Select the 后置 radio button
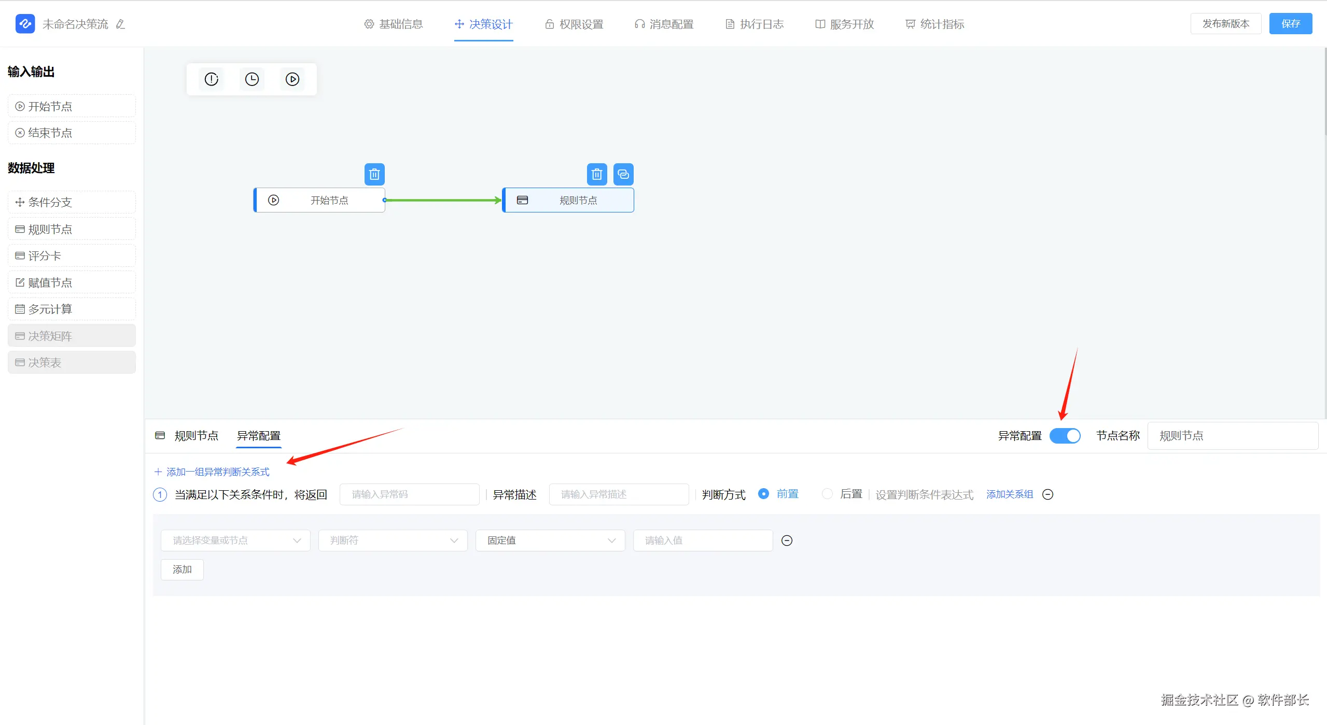This screenshot has height=725, width=1327. coord(828,494)
